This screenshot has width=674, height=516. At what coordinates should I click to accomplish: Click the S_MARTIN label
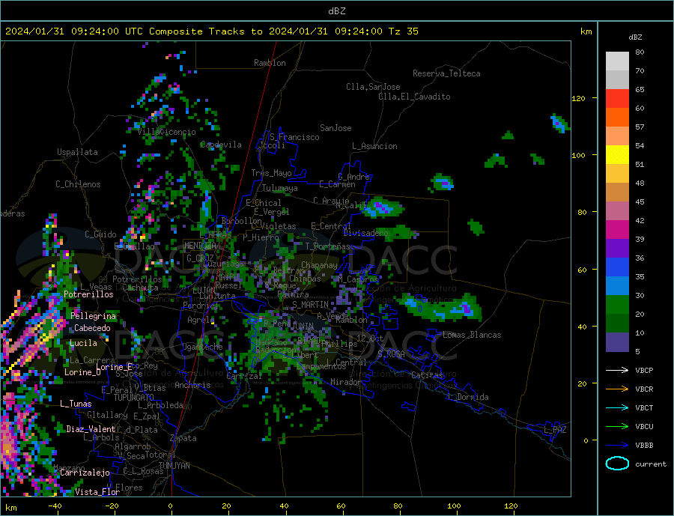[310, 305]
